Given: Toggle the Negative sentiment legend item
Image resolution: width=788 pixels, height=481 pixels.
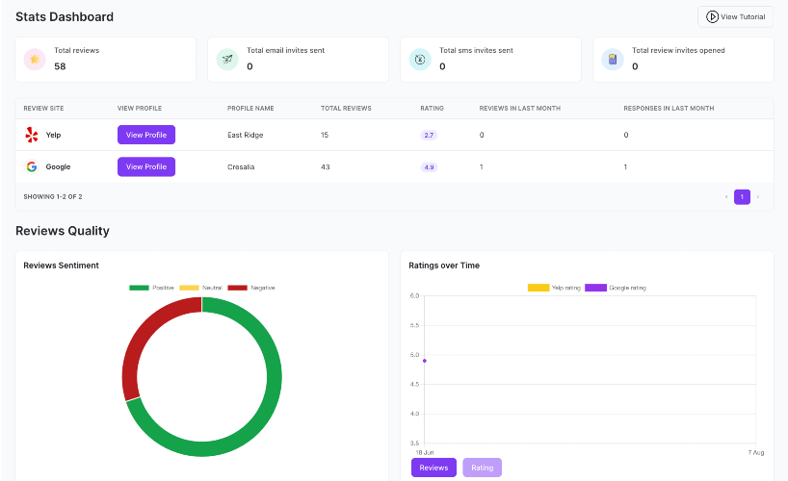Looking at the screenshot, I should coord(251,288).
